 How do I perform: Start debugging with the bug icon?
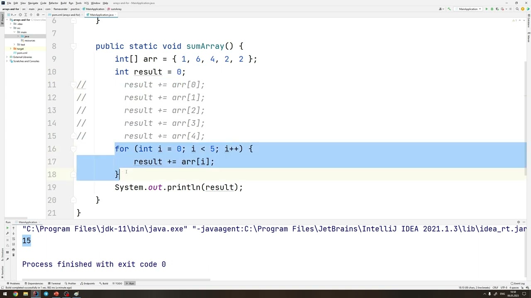[492, 9]
